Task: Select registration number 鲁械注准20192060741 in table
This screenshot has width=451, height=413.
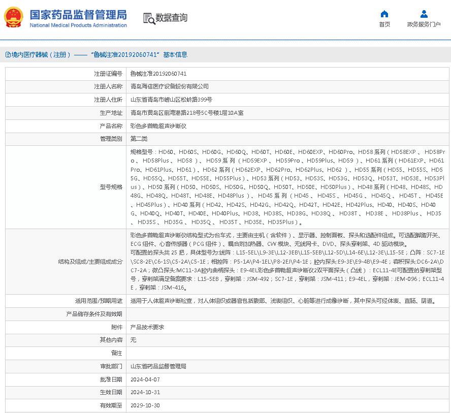Action: point(158,74)
